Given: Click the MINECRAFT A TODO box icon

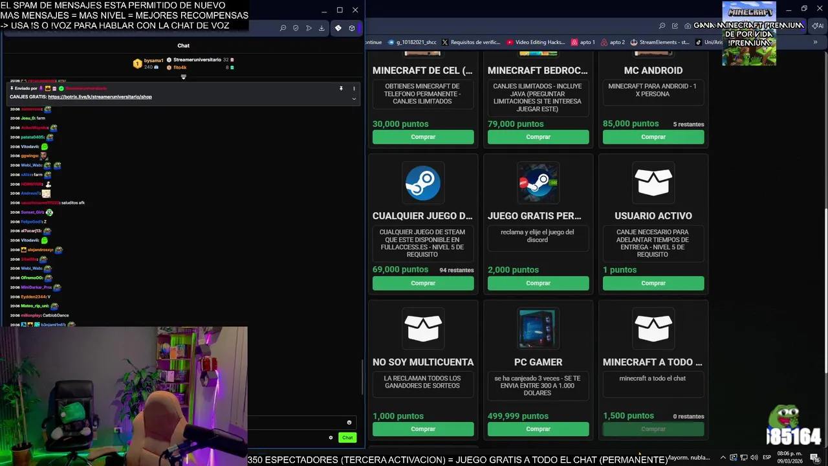Looking at the screenshot, I should [653, 329].
